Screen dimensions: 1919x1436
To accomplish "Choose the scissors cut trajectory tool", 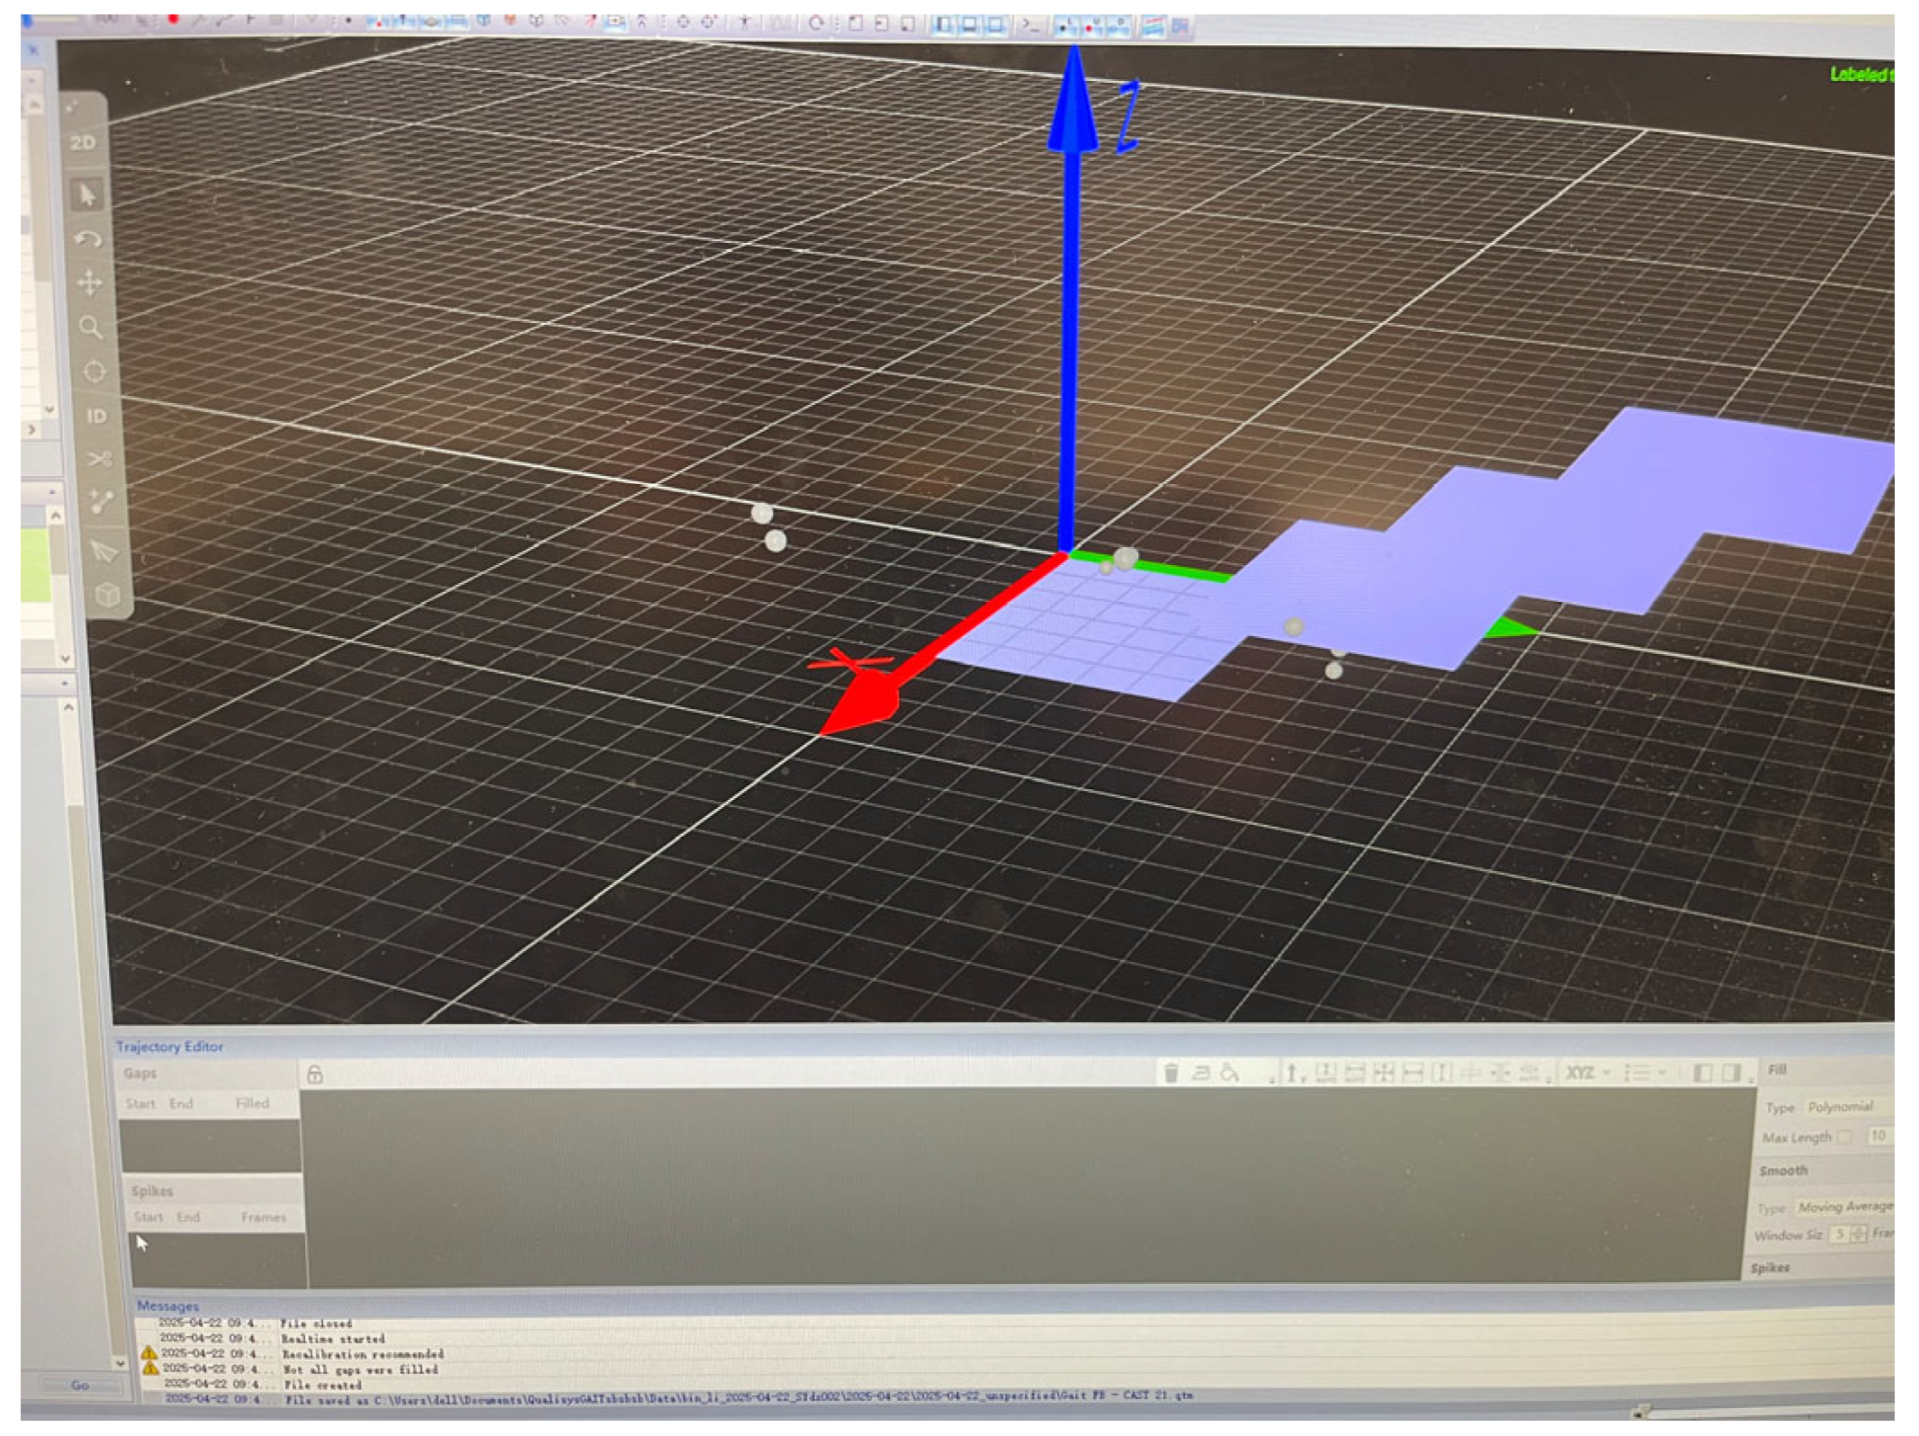I will tap(99, 459).
